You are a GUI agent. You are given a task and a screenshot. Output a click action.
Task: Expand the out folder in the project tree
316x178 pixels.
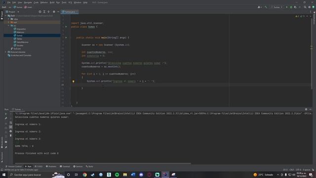tap(9, 22)
